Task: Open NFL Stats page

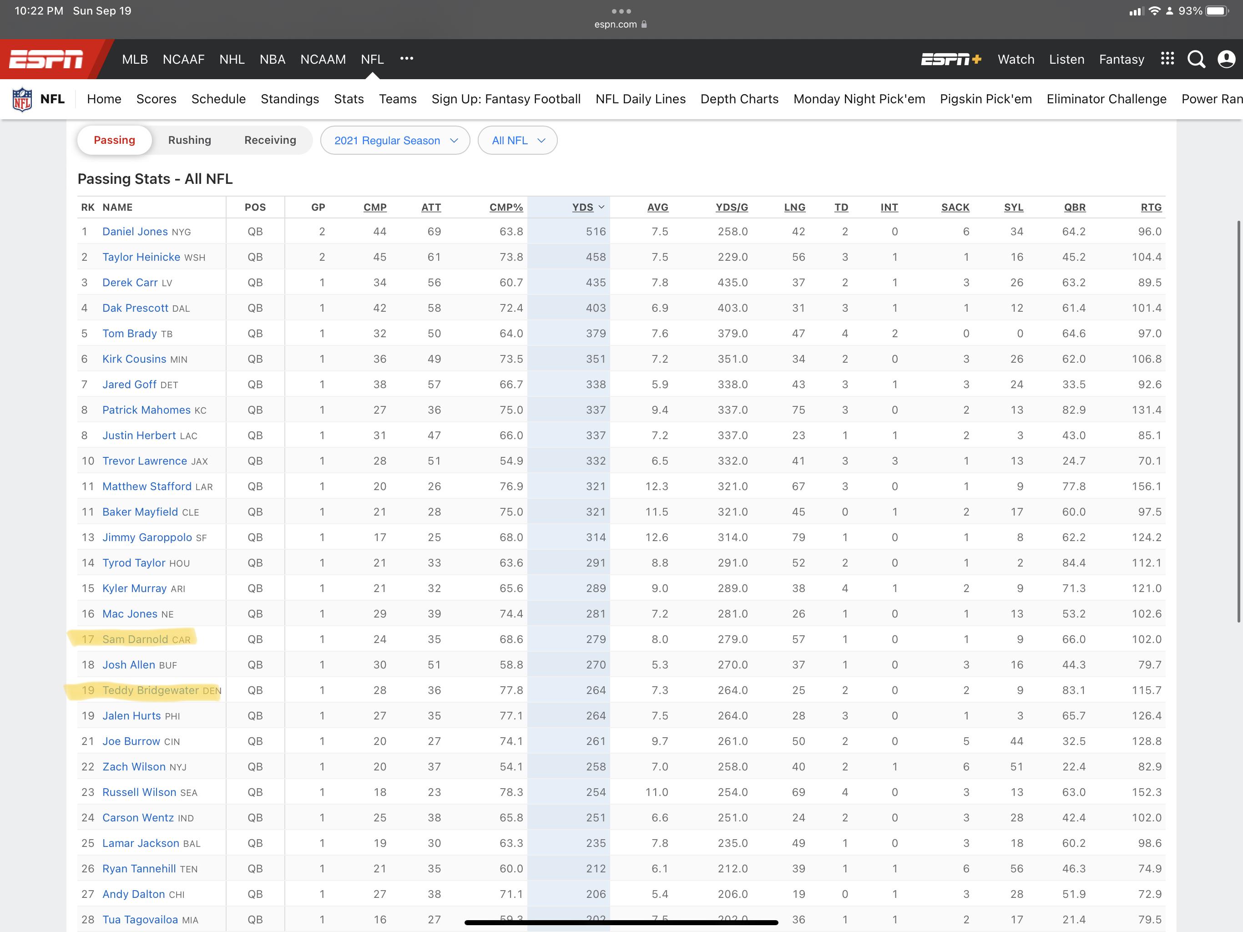Action: coord(349,99)
